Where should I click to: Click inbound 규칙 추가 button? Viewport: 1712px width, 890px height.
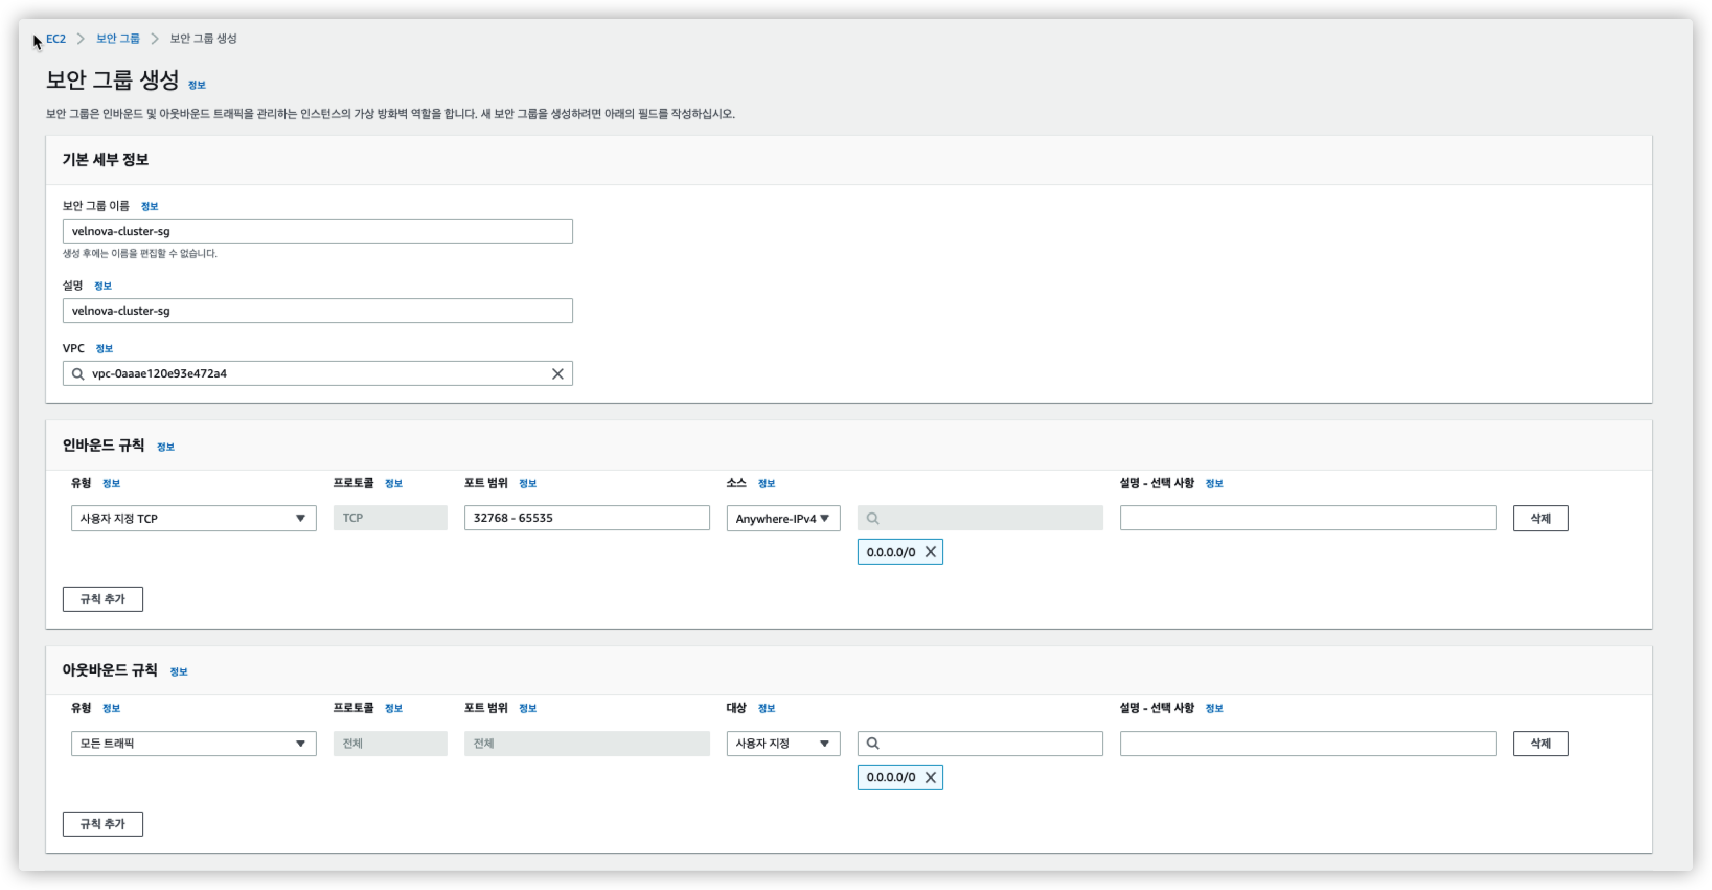click(x=102, y=599)
